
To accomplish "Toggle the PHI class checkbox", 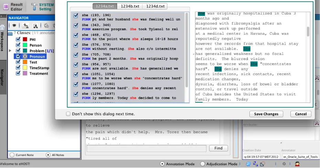I will tap(18, 39).
